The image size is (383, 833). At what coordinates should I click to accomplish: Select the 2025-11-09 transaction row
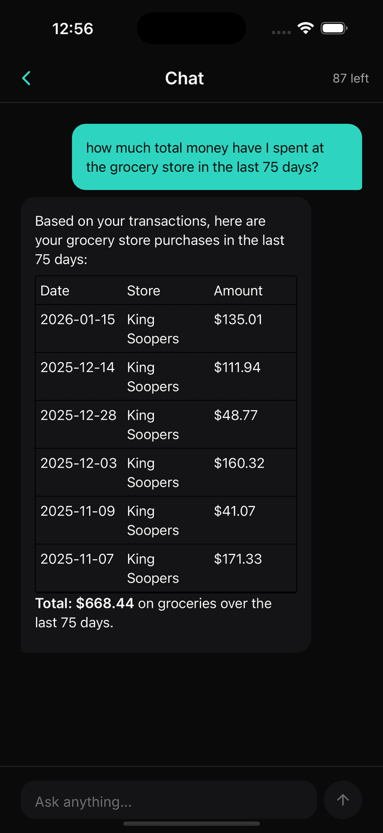pos(166,520)
